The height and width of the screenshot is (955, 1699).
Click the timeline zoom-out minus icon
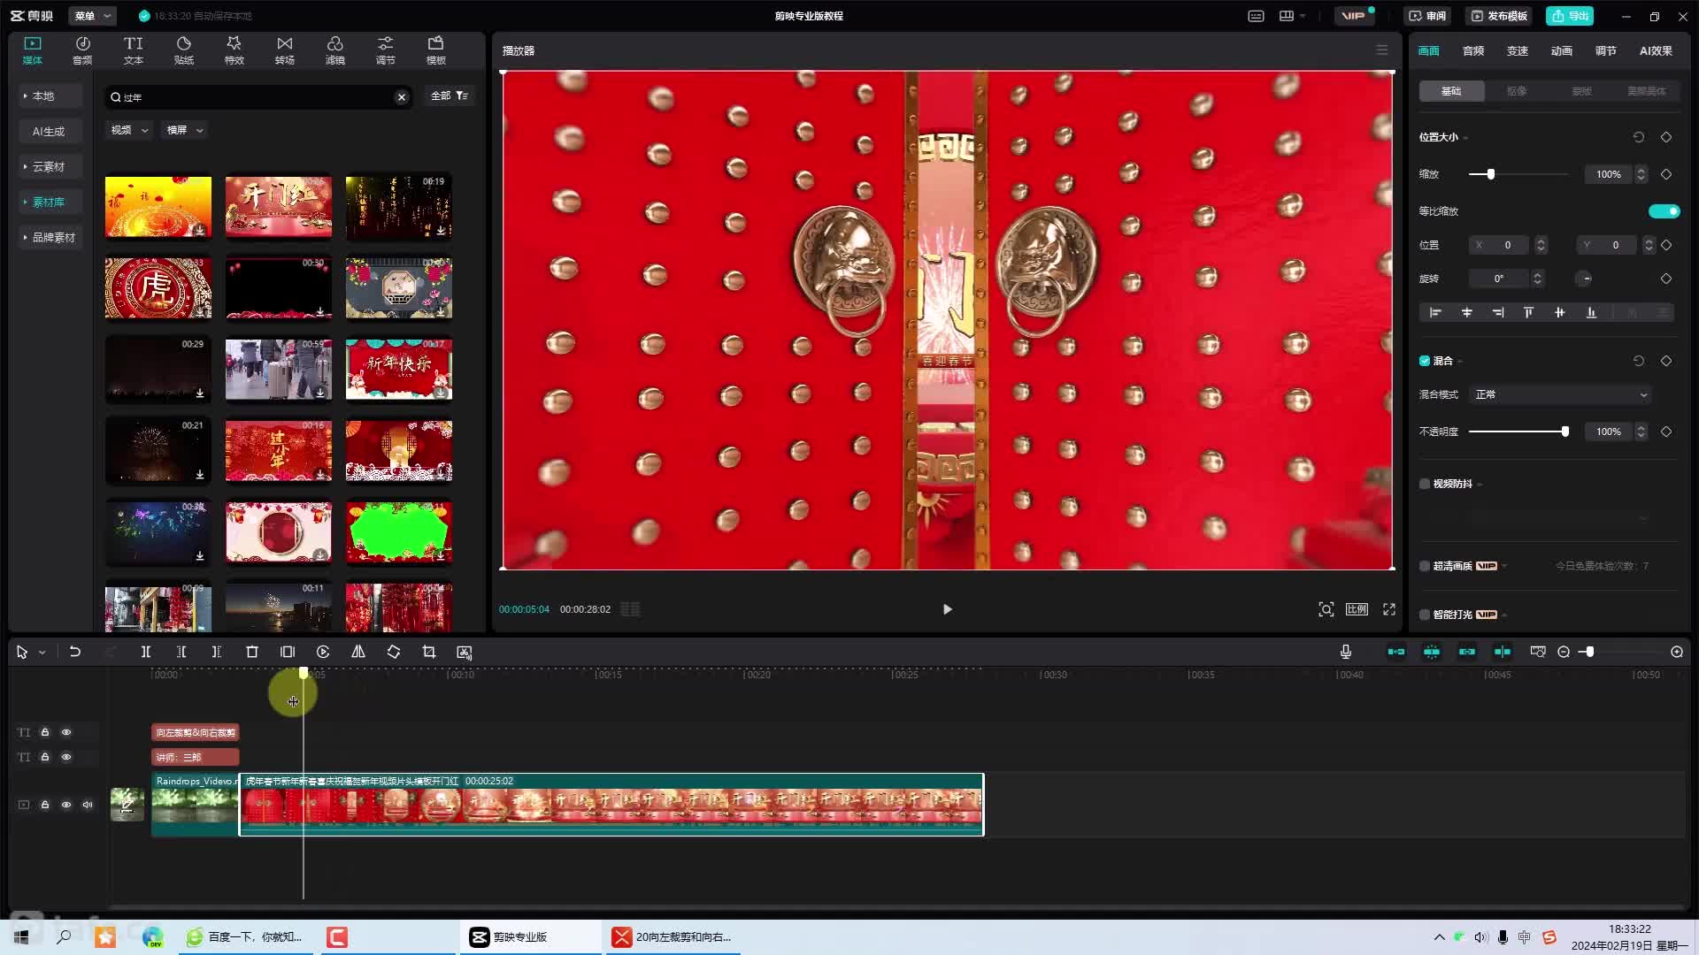pyautogui.click(x=1564, y=652)
